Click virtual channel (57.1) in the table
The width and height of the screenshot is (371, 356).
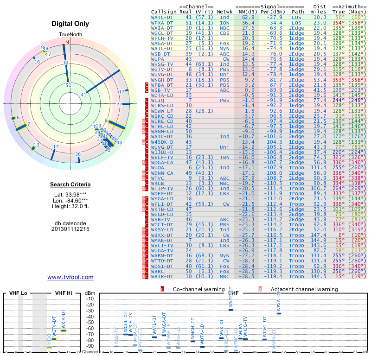(x=205, y=18)
